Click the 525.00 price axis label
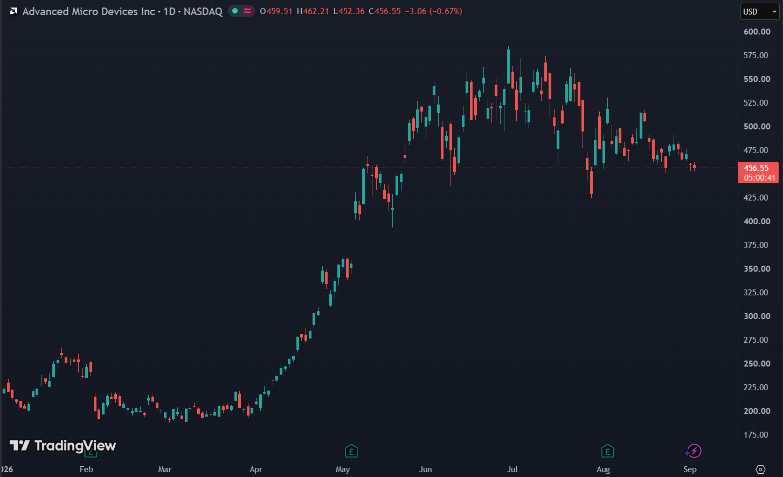The height and width of the screenshot is (477, 783). click(757, 103)
